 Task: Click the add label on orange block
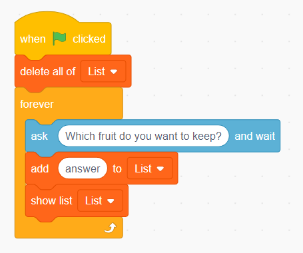[x=40, y=168]
